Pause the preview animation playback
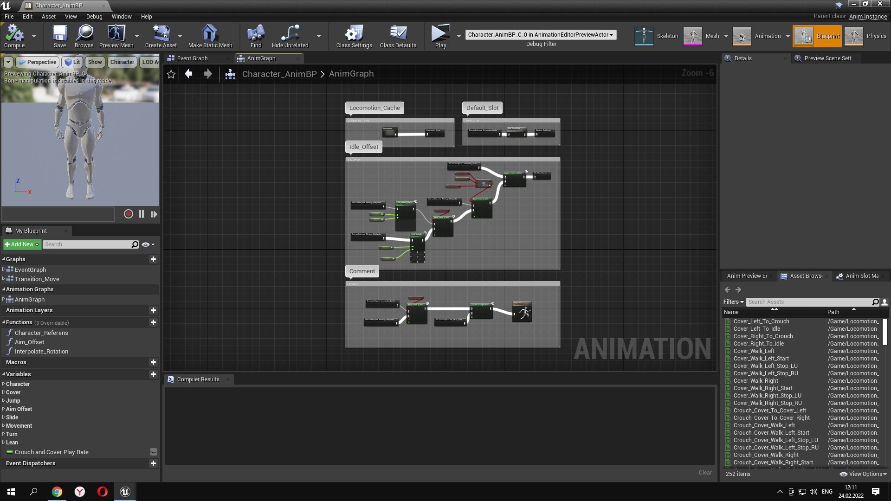 (141, 214)
